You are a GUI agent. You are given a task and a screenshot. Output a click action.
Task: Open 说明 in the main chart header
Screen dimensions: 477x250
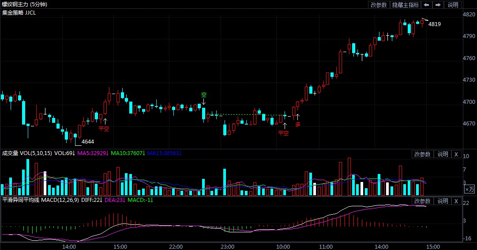tap(453, 4)
